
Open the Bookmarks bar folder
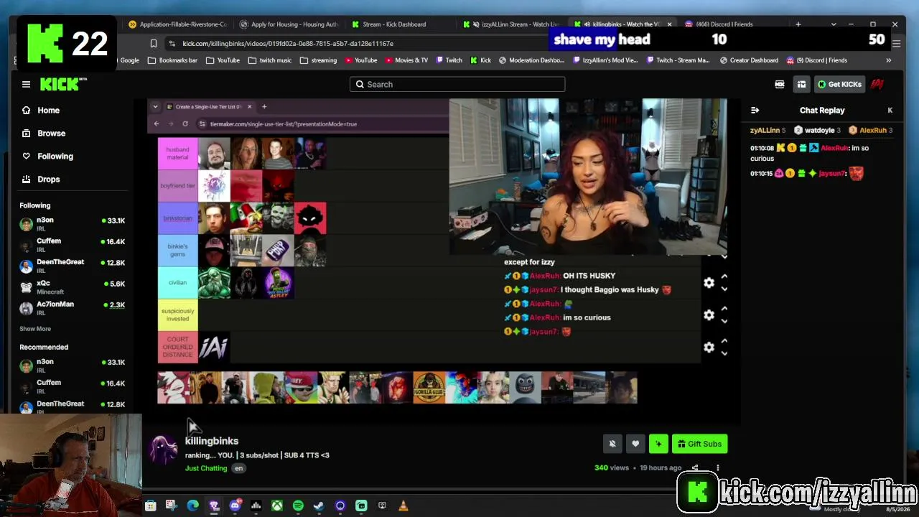(x=172, y=60)
